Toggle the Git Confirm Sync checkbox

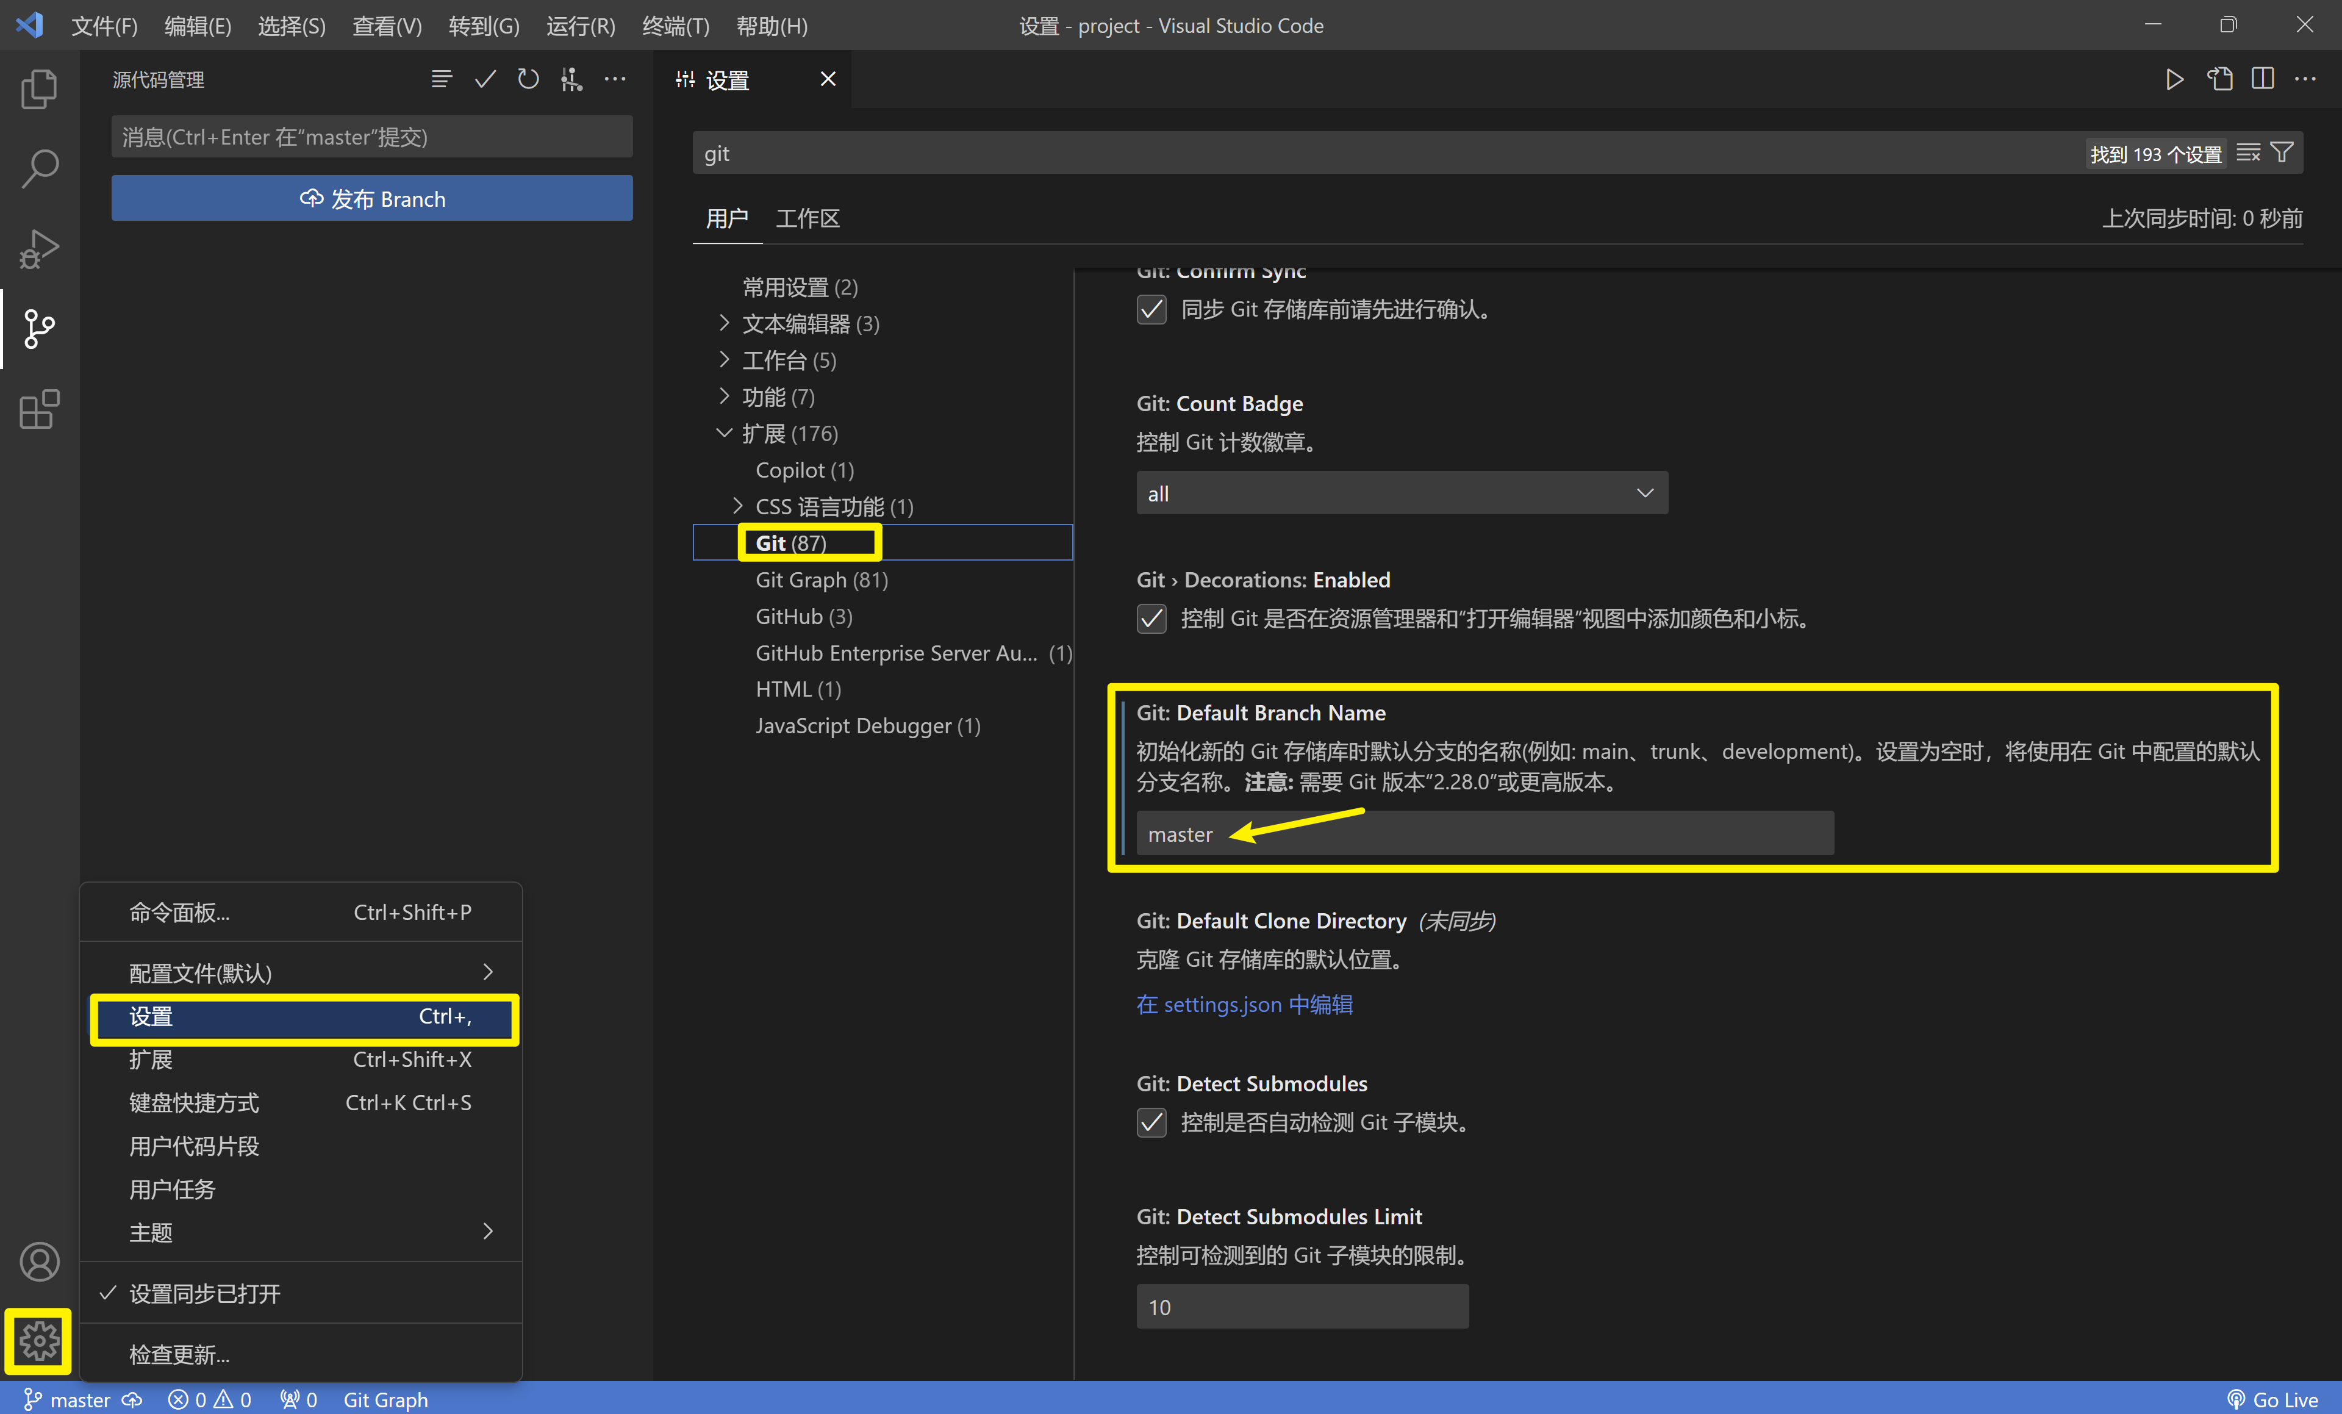click(x=1151, y=310)
